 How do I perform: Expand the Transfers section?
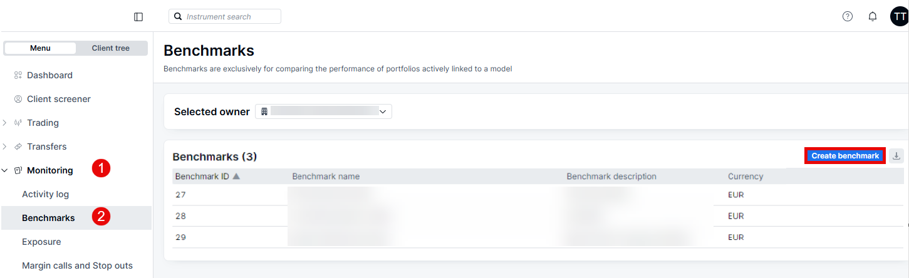pyautogui.click(x=5, y=147)
